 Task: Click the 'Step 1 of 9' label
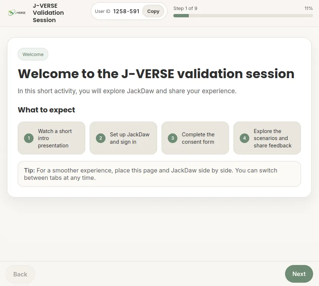click(x=185, y=8)
